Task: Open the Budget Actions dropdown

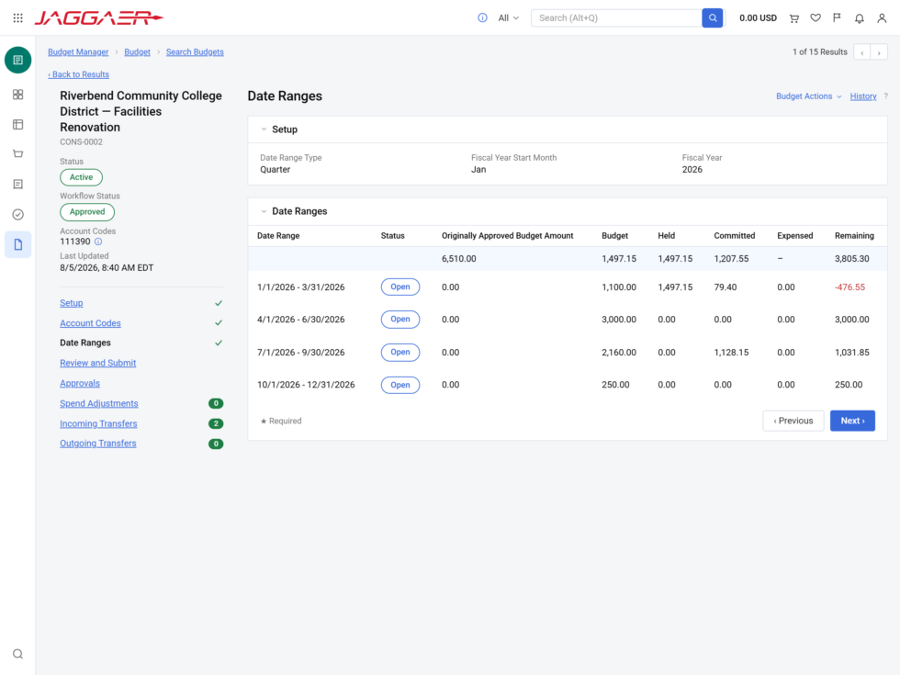Action: point(809,96)
